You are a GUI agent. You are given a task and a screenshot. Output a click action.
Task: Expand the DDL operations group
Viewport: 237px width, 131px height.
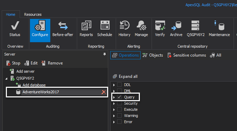tap(114, 85)
